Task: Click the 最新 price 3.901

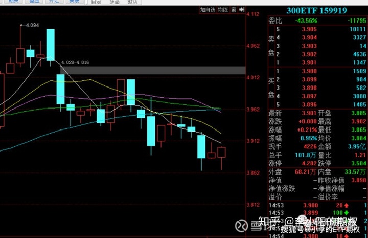Action: (309, 113)
